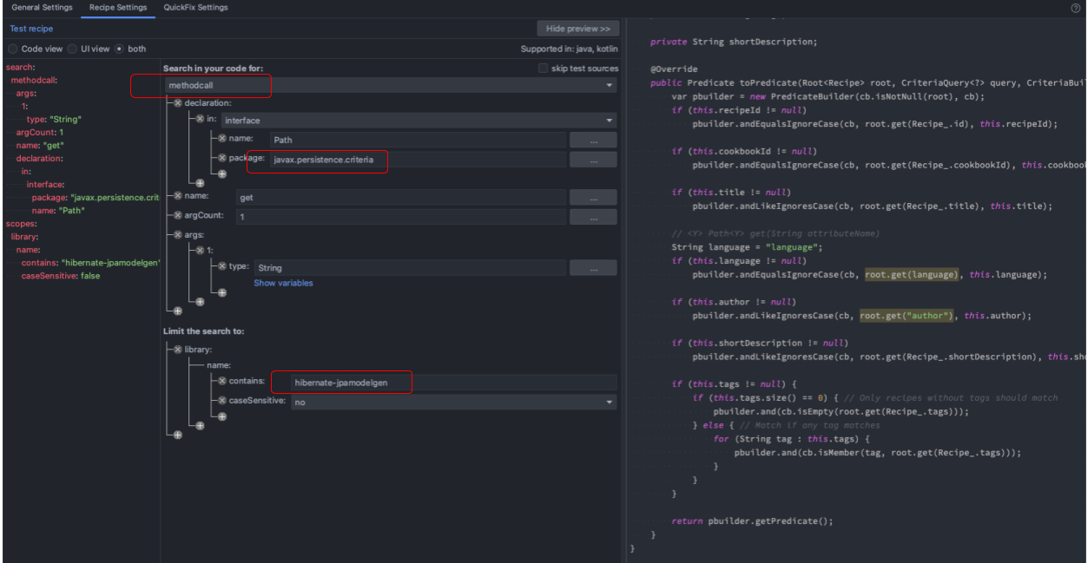Click 'private String shortDescription;' line in preview
This screenshot has height=563, width=1088.
[734, 42]
